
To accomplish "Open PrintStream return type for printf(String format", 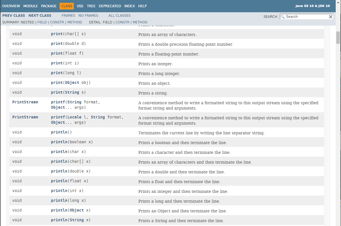I will [25, 102].
